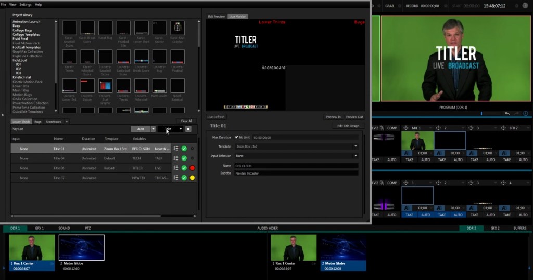Toggle the grey status dot on Title 01

pyautogui.click(x=192, y=149)
